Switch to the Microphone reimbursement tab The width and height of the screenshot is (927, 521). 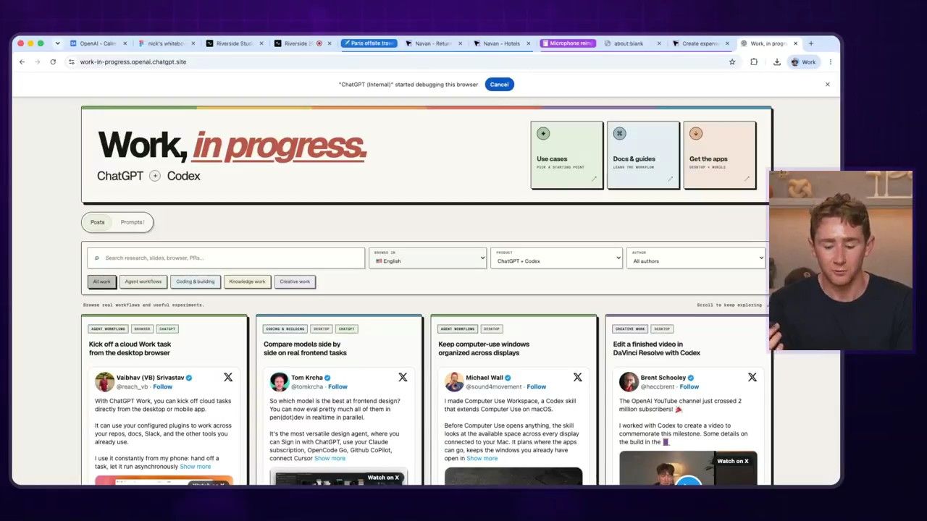[568, 43]
